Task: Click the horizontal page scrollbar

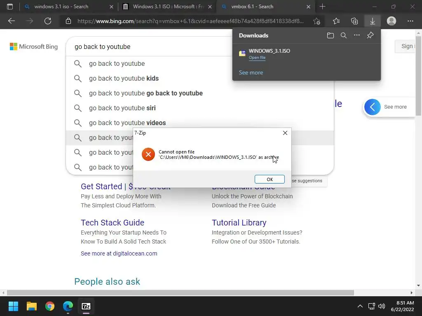Action: pyautogui.click(x=181, y=293)
